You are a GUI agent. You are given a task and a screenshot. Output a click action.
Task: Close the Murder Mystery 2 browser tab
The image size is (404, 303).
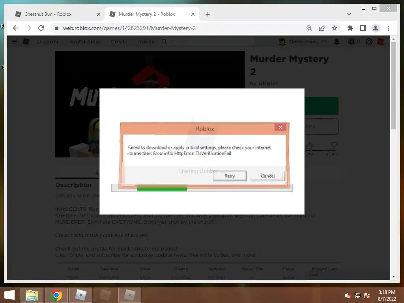pyautogui.click(x=193, y=15)
